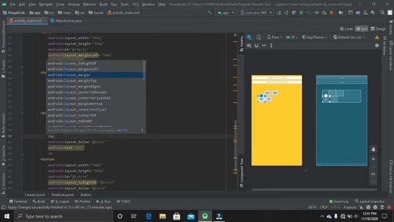The width and height of the screenshot is (394, 222).
Task: Open the vivo device selector dropdown
Action: [x=256, y=12]
